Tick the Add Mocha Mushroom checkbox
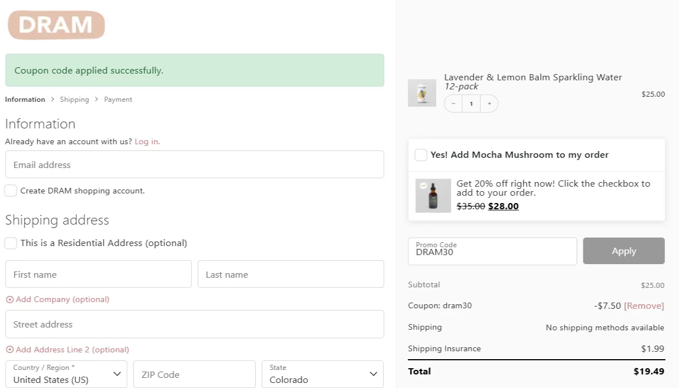The height and width of the screenshot is (388, 679). click(420, 155)
